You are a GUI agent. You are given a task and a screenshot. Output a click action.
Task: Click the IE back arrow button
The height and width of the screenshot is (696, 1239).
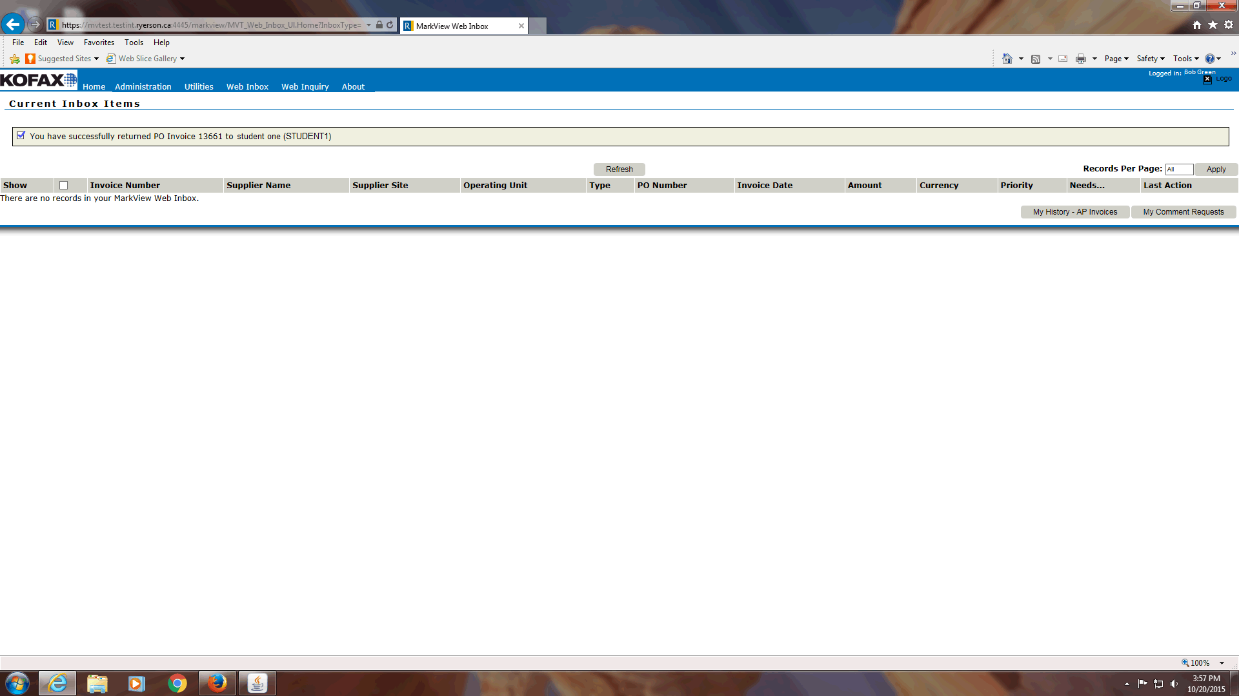[12, 24]
